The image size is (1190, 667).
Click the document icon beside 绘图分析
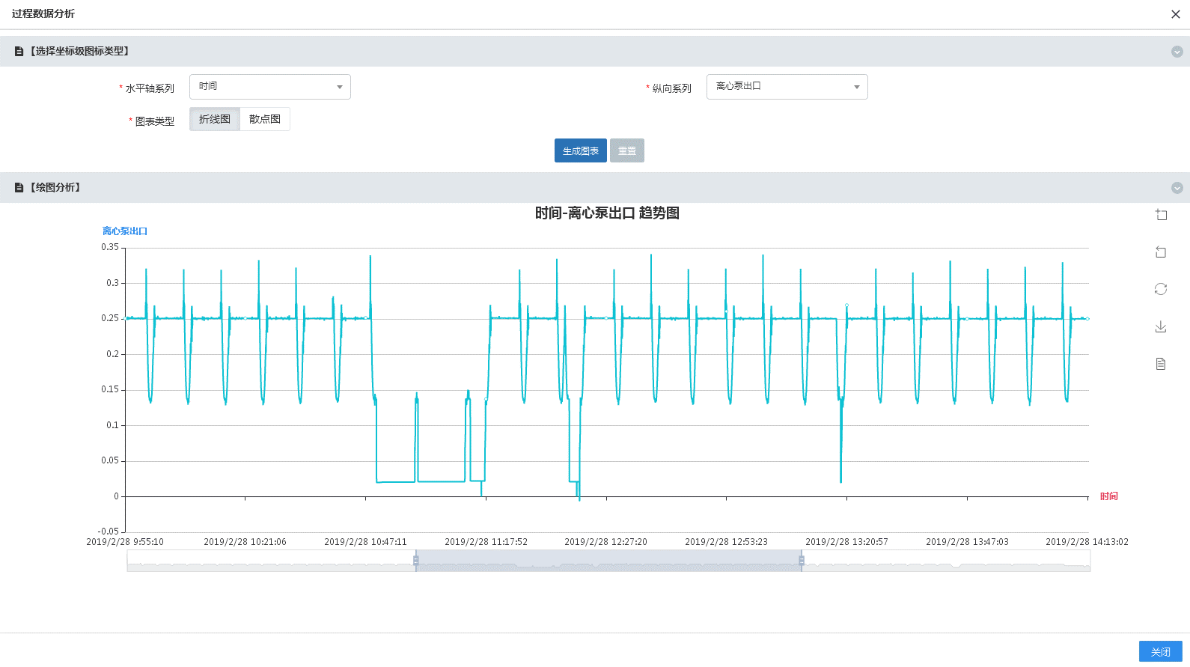pos(19,188)
